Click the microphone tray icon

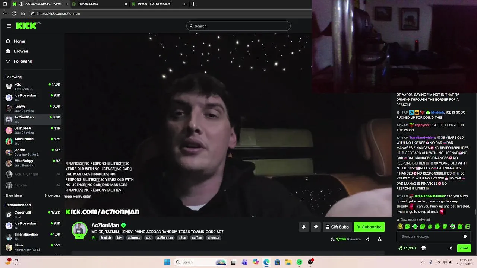[x=431, y=262]
